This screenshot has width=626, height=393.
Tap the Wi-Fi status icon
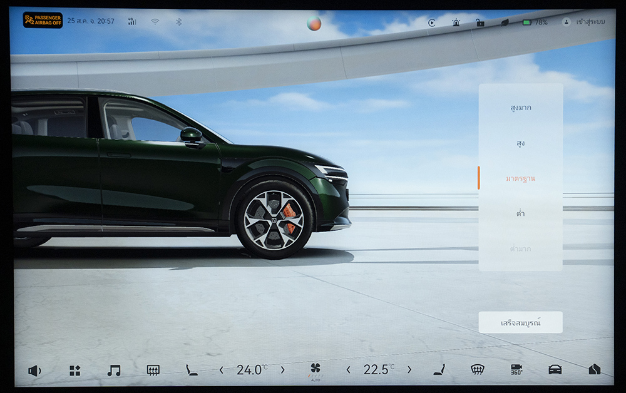tap(155, 22)
